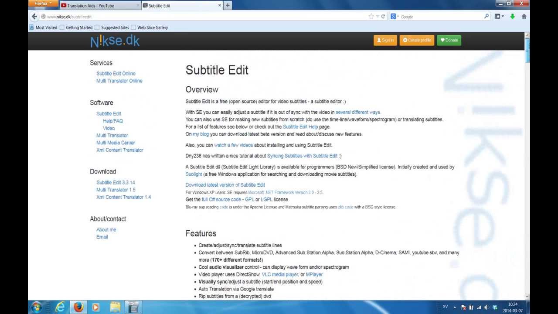Switch to Firefox in the taskbar
The image size is (558, 314).
click(78, 307)
